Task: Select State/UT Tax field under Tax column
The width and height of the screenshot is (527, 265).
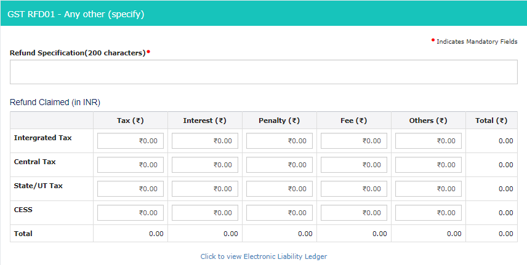Action: pyautogui.click(x=131, y=189)
